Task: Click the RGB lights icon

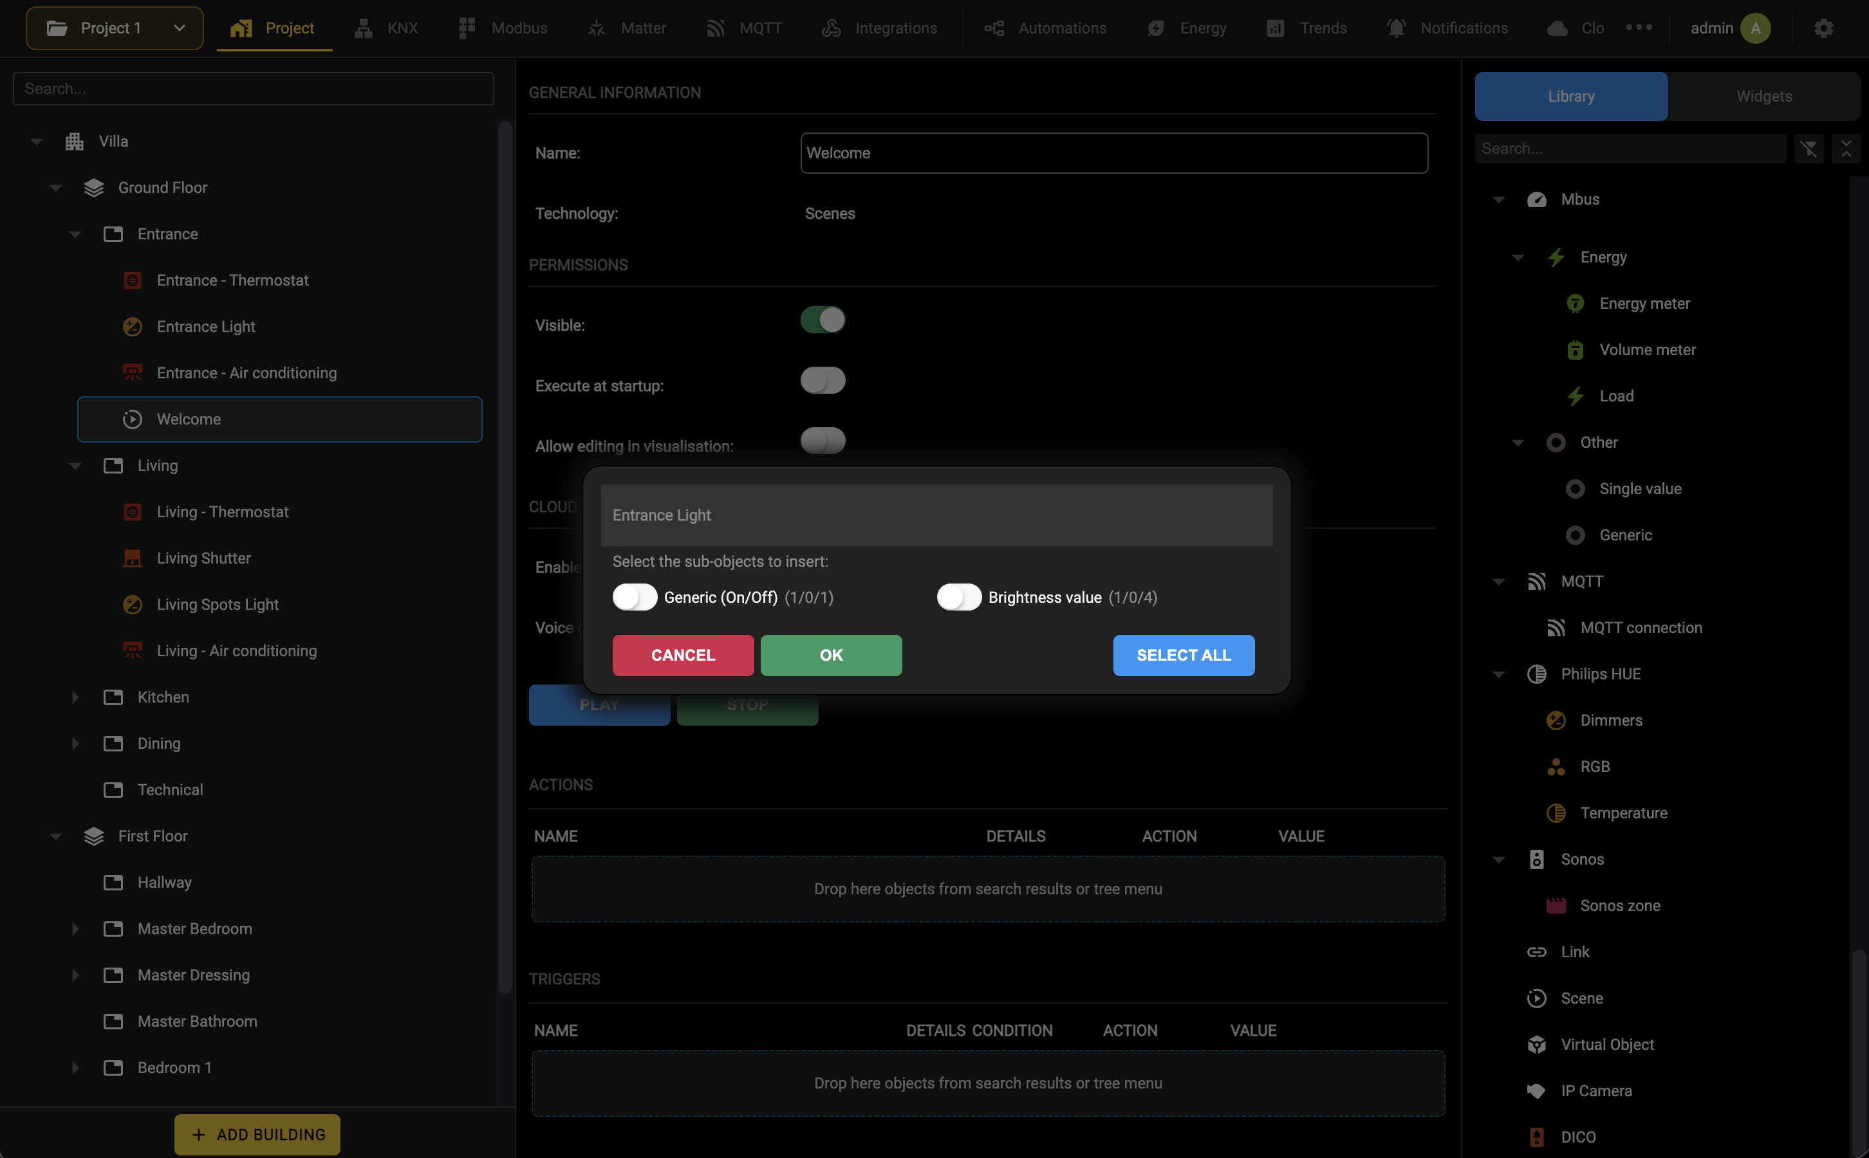Action: point(1556,767)
